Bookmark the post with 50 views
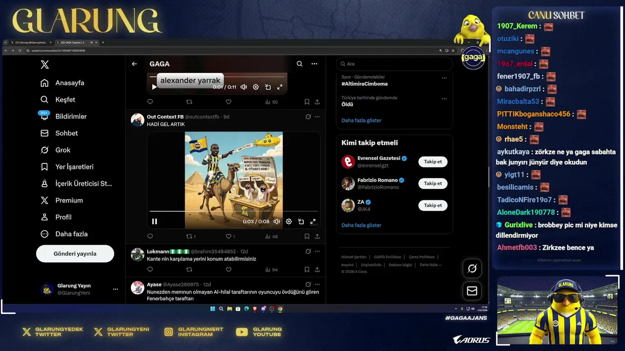Screen dimensions: 625x351 click(x=307, y=102)
